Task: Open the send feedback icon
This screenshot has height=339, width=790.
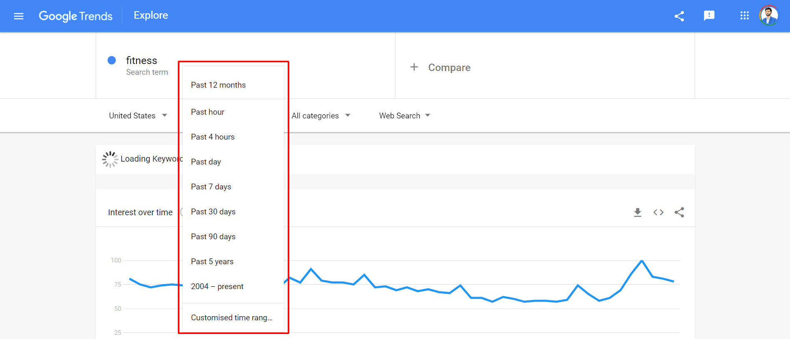Action: (709, 16)
